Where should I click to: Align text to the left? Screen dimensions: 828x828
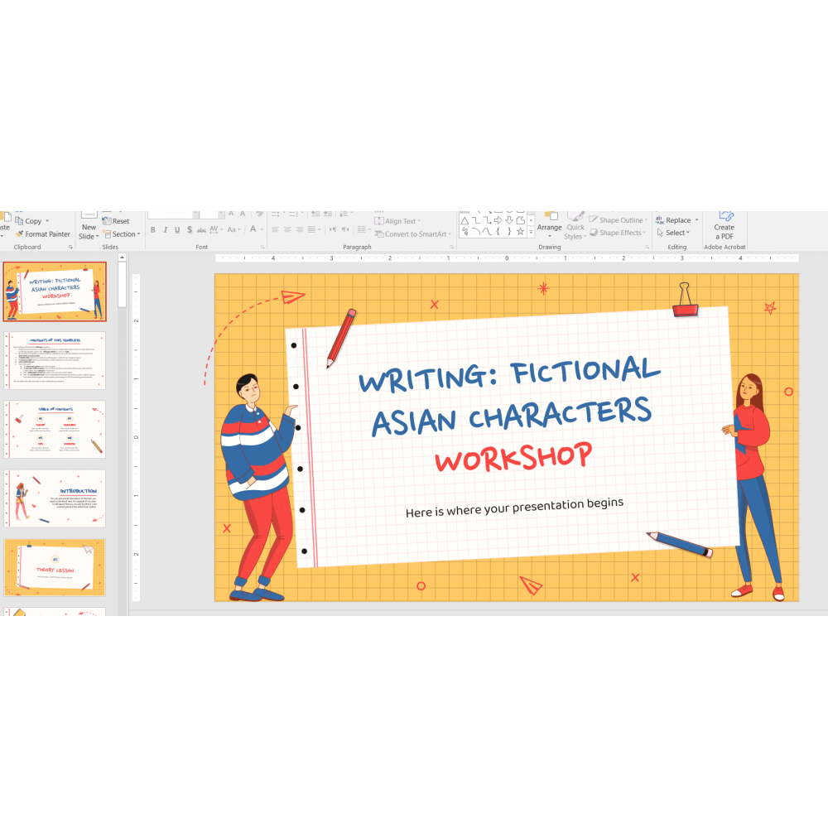point(275,230)
